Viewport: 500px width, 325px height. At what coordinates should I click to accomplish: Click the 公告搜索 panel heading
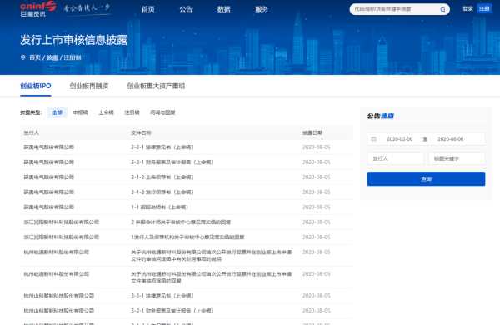click(381, 116)
